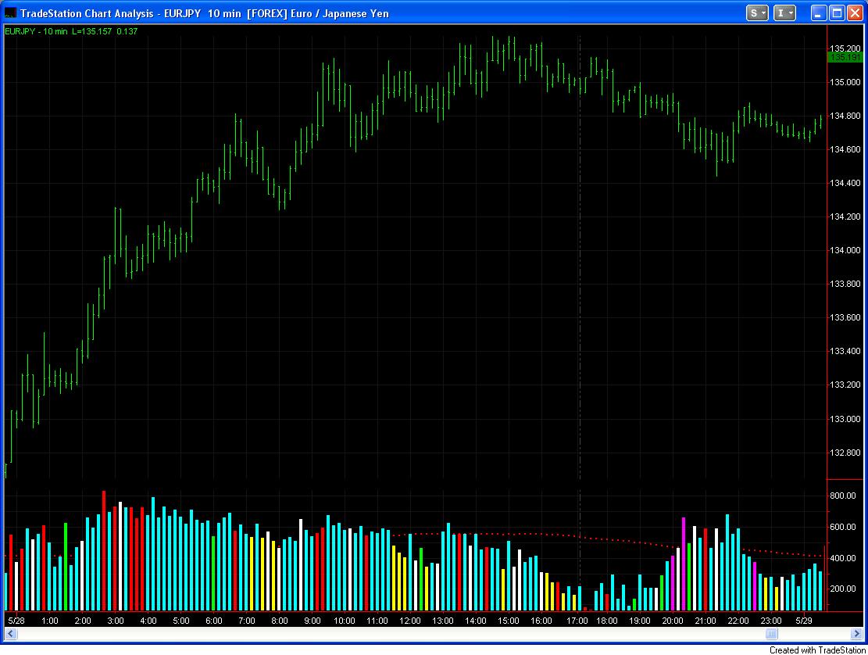The width and height of the screenshot is (868, 655).
Task: Open the S symbol-link dropdown in title bar
Action: (757, 13)
